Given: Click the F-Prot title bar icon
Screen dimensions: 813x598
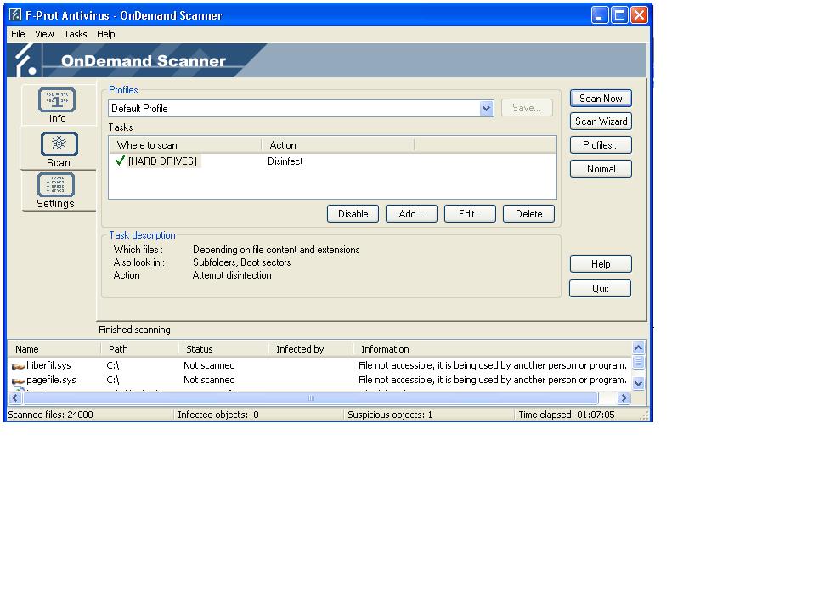Looking at the screenshot, I should 15,15.
